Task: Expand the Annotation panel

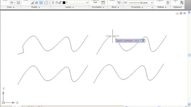Action: [98, 7]
